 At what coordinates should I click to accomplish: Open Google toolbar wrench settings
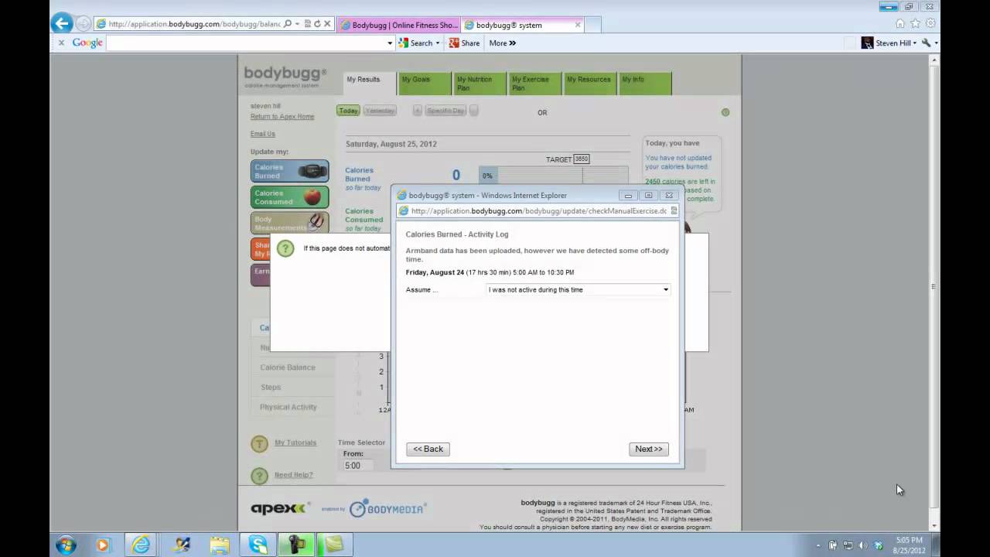tap(927, 43)
